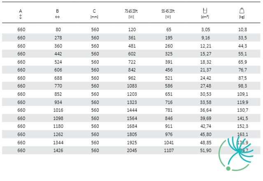Click the horizontal width arrow icon under B
The height and width of the screenshot is (181, 263).
pyautogui.click(x=57, y=17)
